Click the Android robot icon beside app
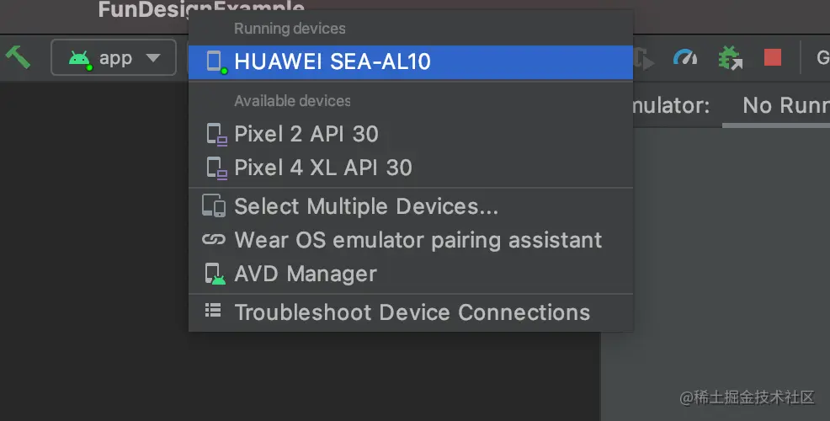Viewport: 830px width, 421px height. tap(80, 59)
